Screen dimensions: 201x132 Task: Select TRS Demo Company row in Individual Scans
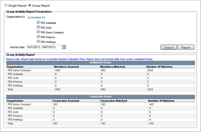pos(100,70)
